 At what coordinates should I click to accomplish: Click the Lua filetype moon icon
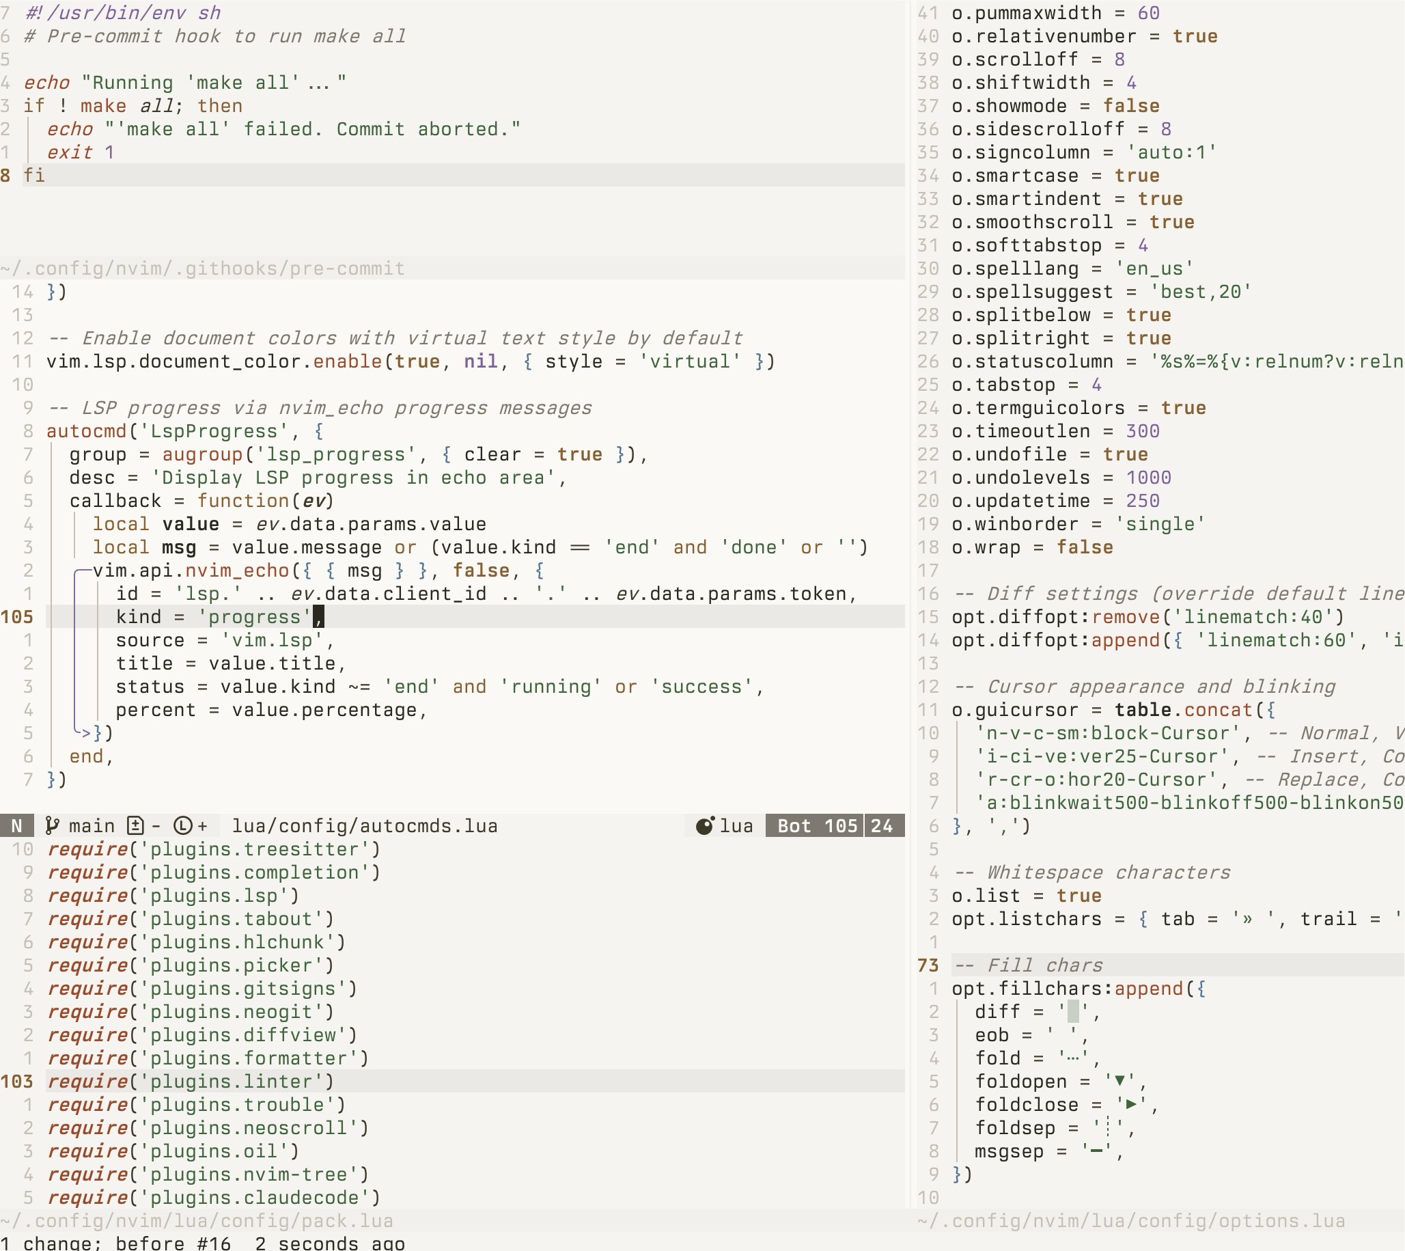[x=705, y=826]
